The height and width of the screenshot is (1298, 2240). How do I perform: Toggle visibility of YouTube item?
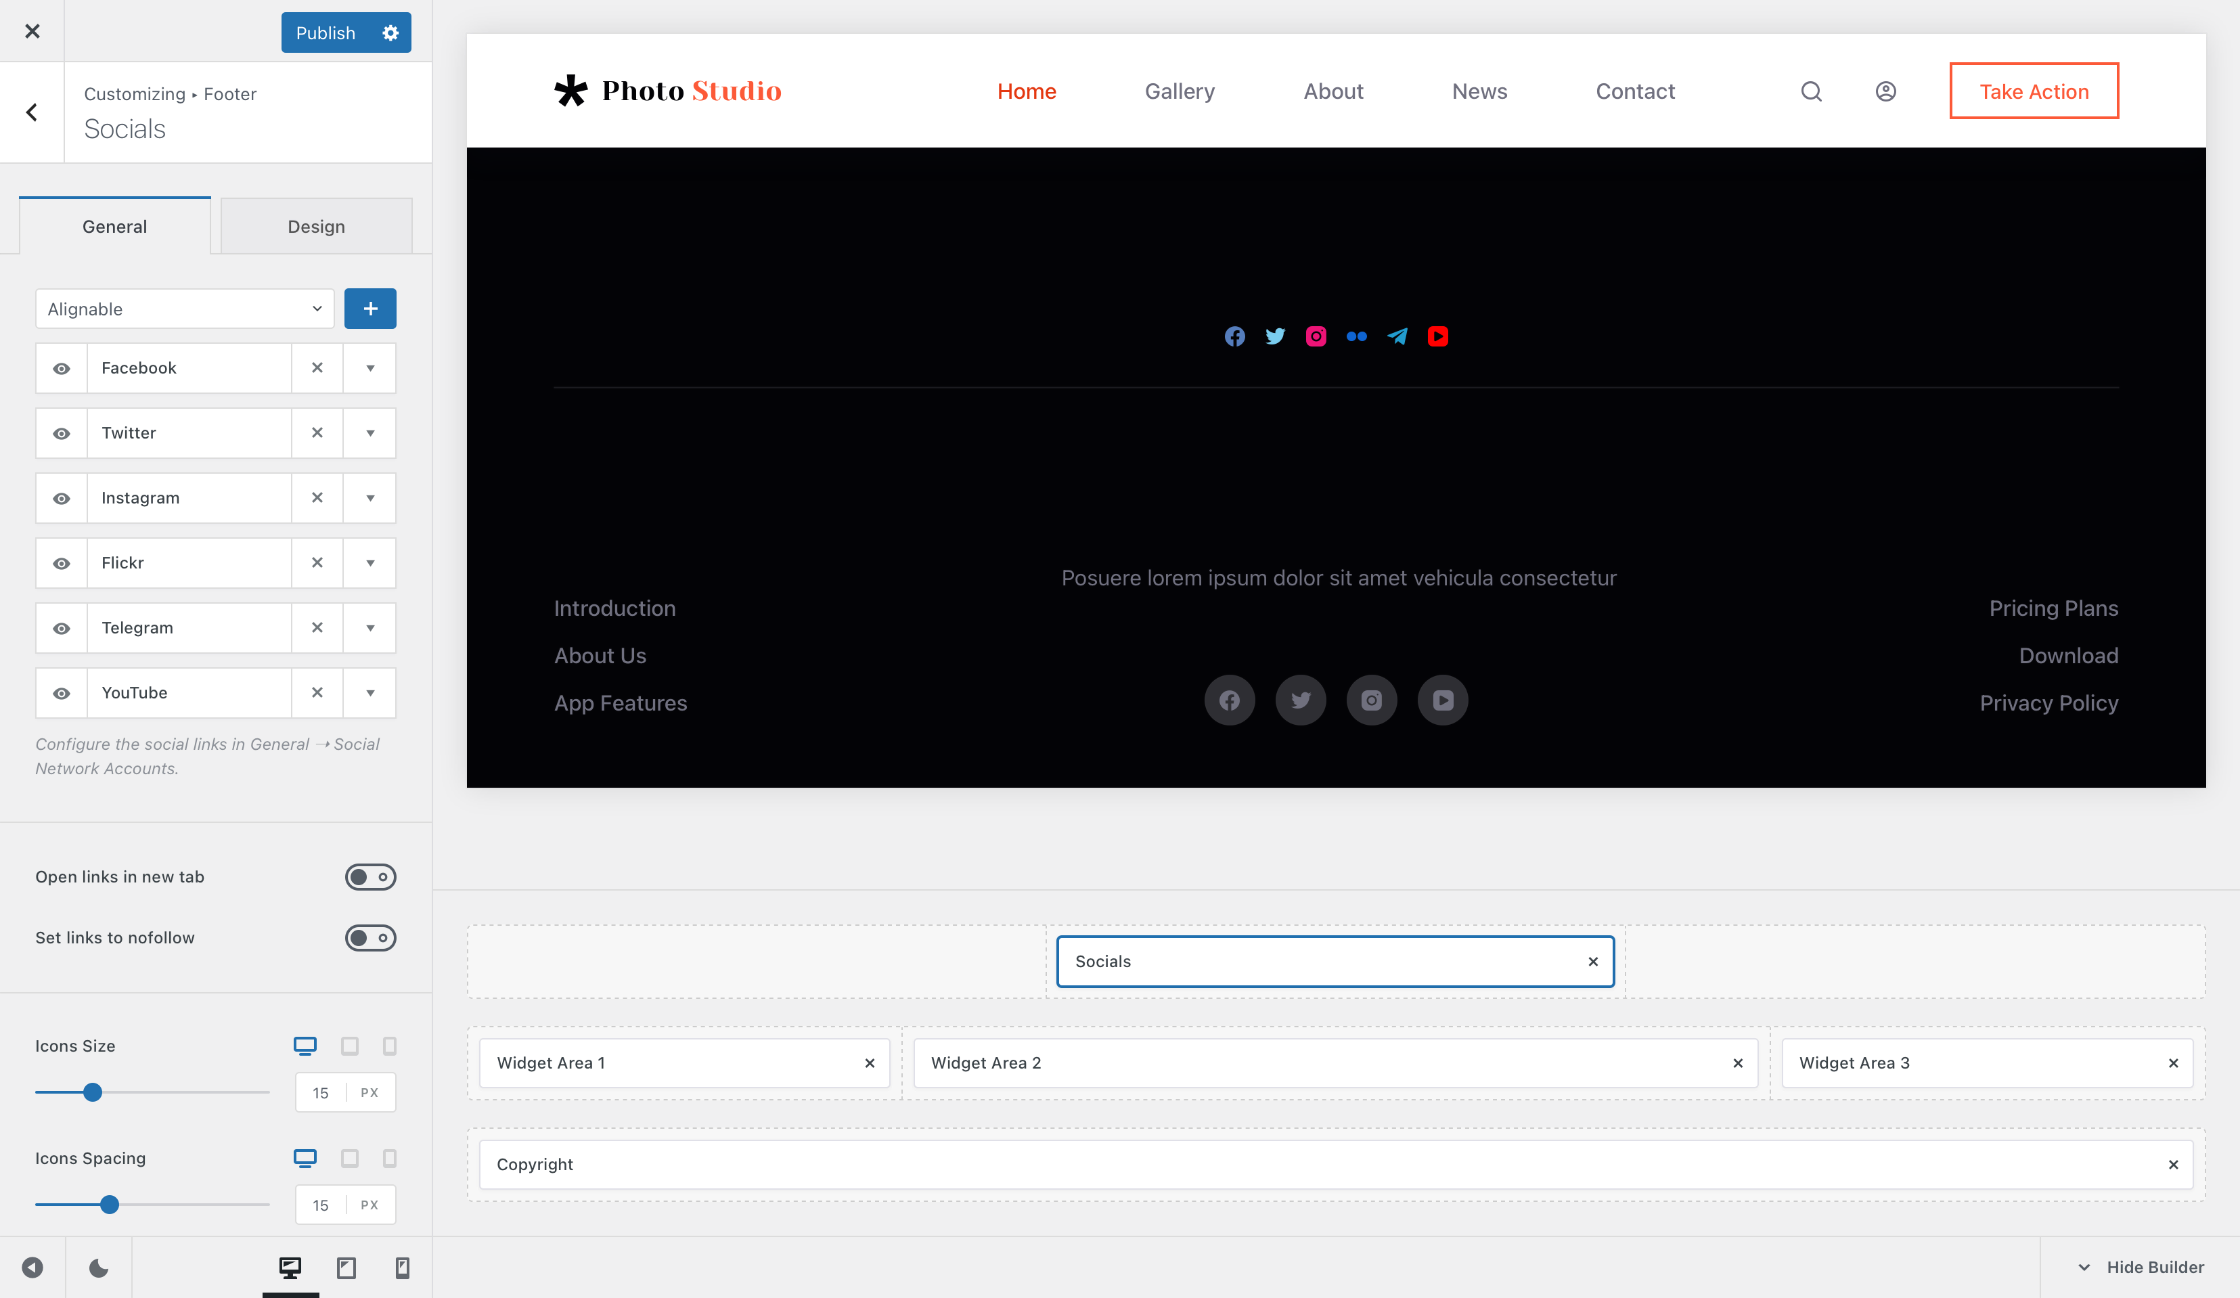pyautogui.click(x=62, y=692)
